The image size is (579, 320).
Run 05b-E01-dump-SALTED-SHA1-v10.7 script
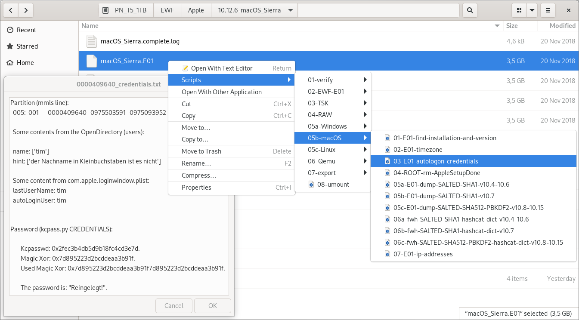pos(473,196)
